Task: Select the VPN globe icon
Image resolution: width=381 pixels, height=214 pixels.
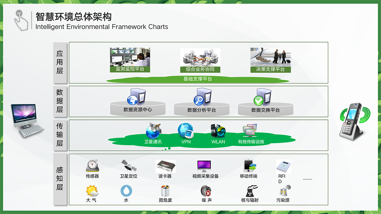Action: click(x=186, y=131)
